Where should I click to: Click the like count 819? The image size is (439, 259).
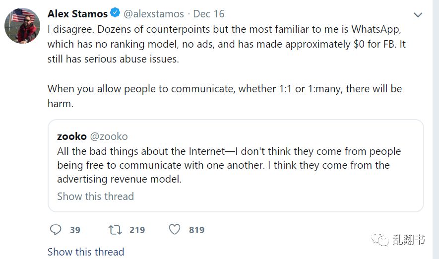coord(196,230)
